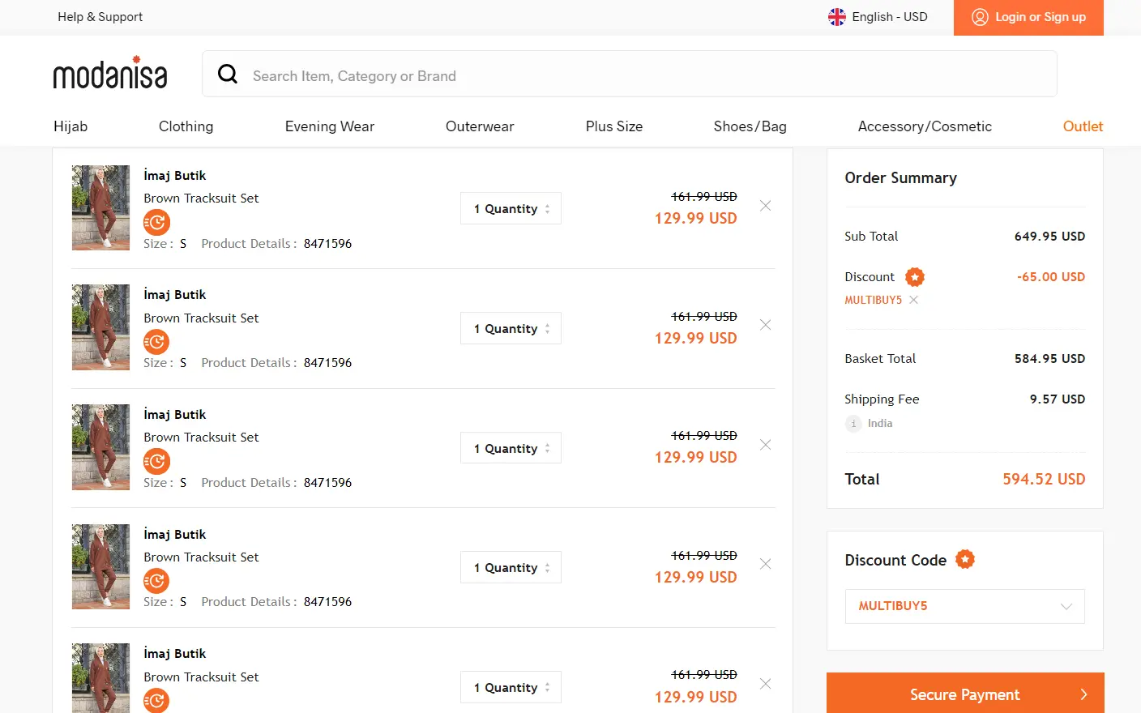
Task: Click the -65.00 USD discount value
Action: coord(1051,277)
